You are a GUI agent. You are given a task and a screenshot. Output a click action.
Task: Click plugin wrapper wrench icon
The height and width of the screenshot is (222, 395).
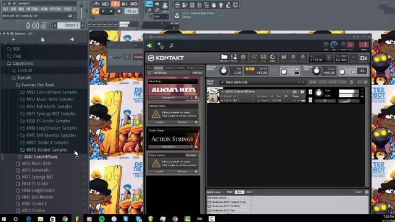[x=172, y=46]
